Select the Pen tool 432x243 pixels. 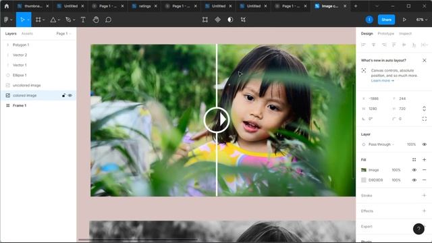[68, 20]
